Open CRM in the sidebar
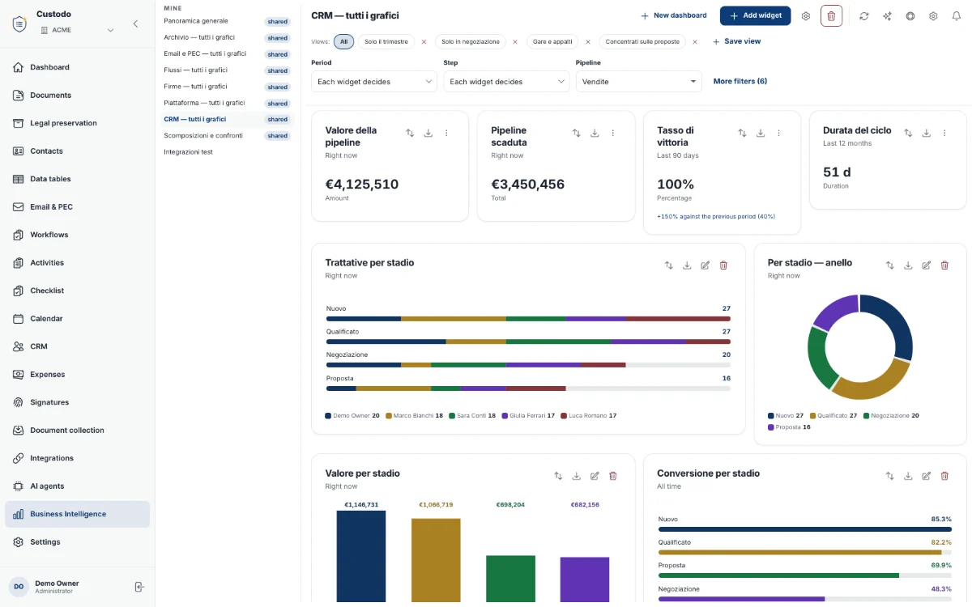Image resolution: width=972 pixels, height=607 pixels. [77, 346]
